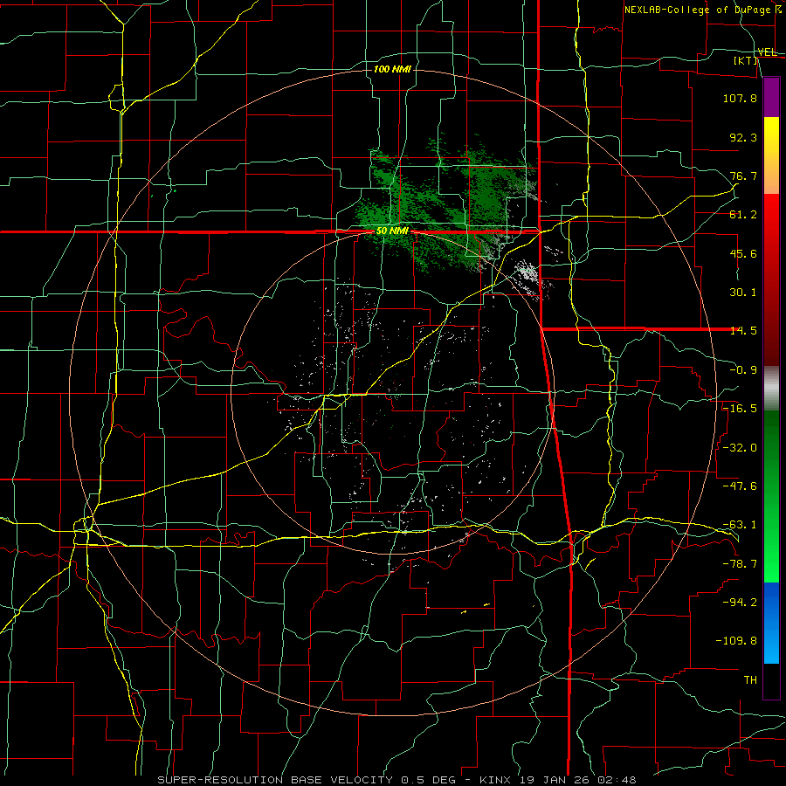
Task: Click the green segment of the color bar
Action: point(771,496)
